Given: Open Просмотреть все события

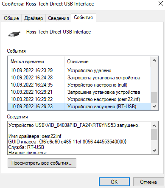Looking at the screenshot, I should [42, 163].
